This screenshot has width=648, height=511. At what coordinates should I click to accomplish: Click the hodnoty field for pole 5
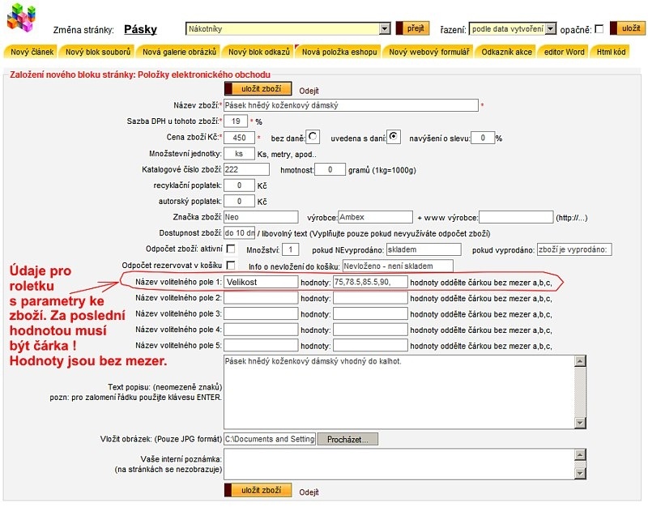pos(370,345)
